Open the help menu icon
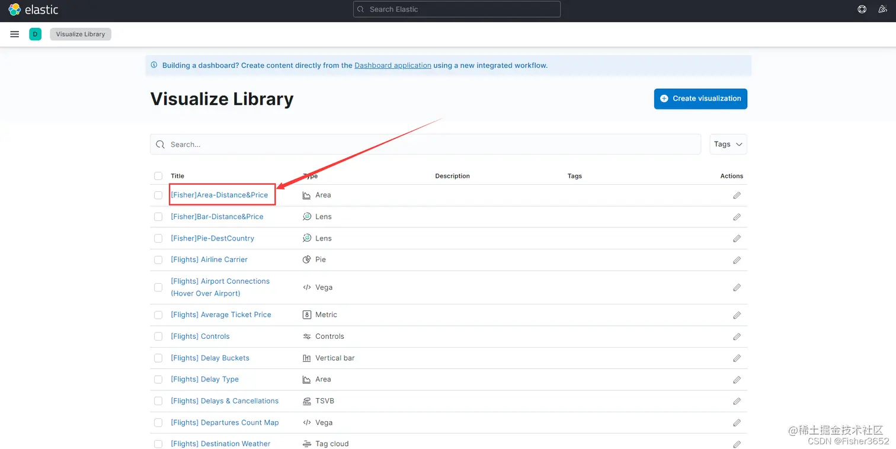This screenshot has width=896, height=449. [862, 9]
